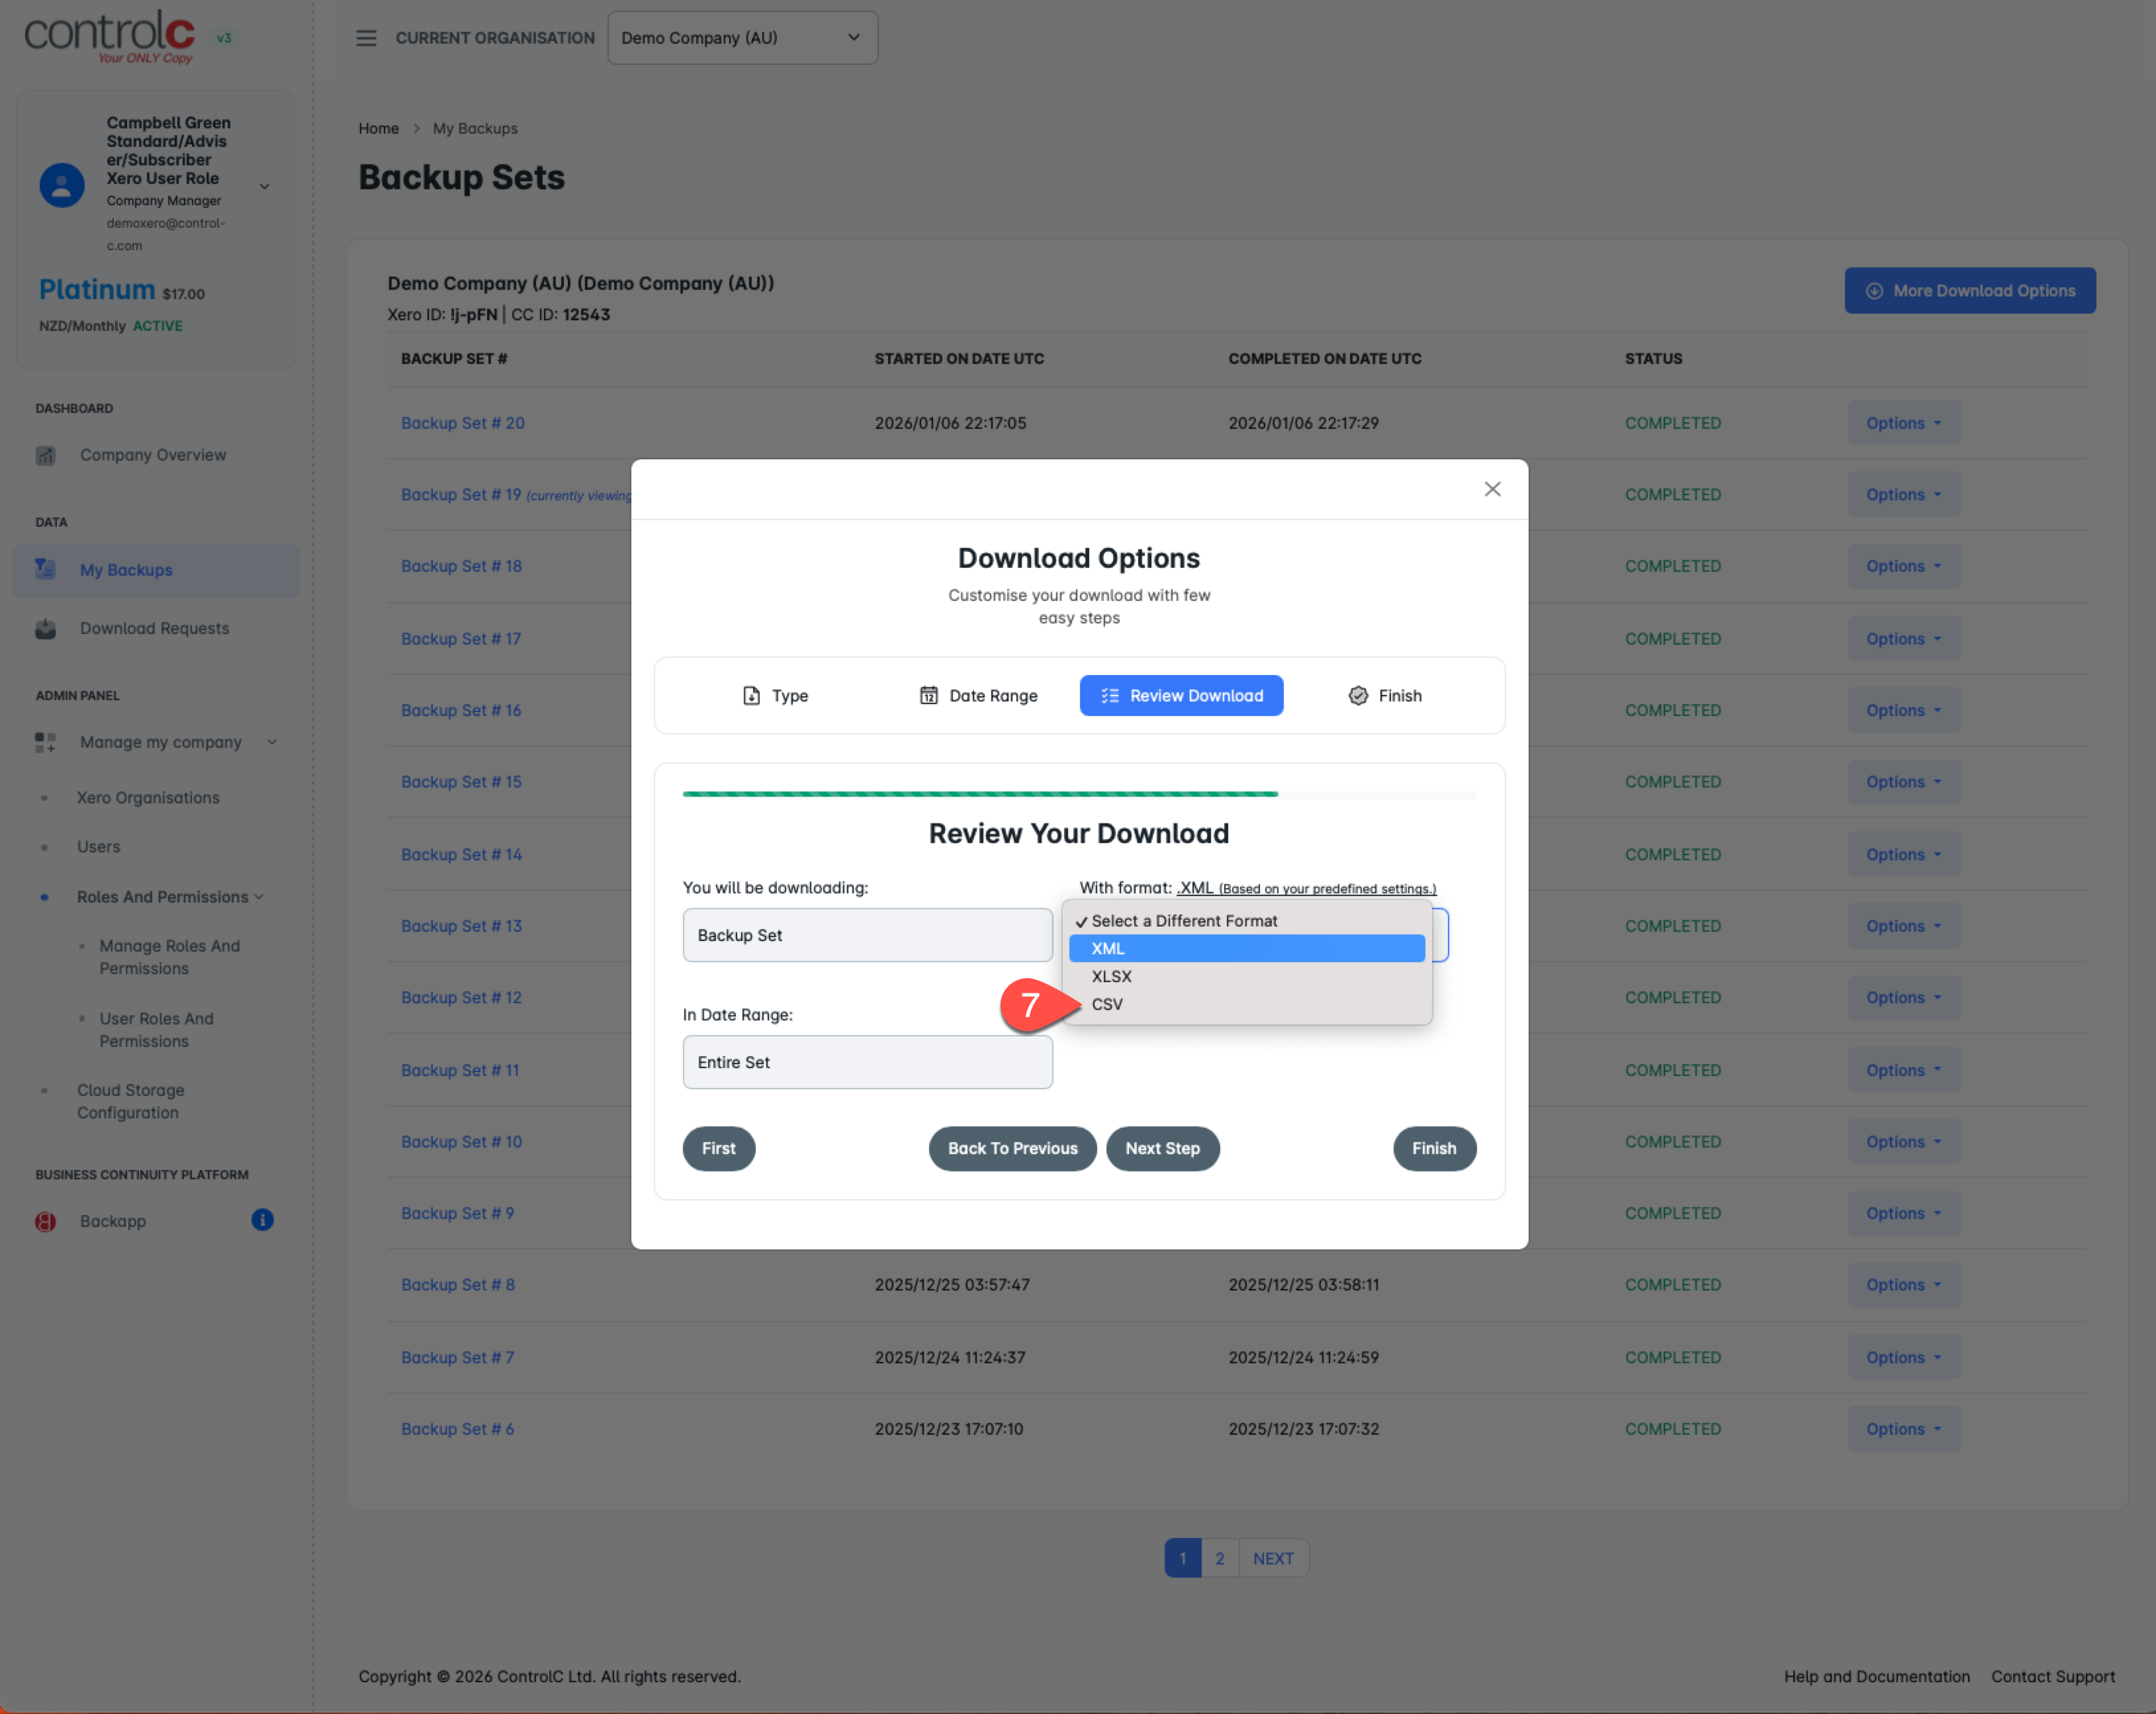Click the Company Overview sidebar icon
This screenshot has height=1714, width=2156.
pos(46,455)
